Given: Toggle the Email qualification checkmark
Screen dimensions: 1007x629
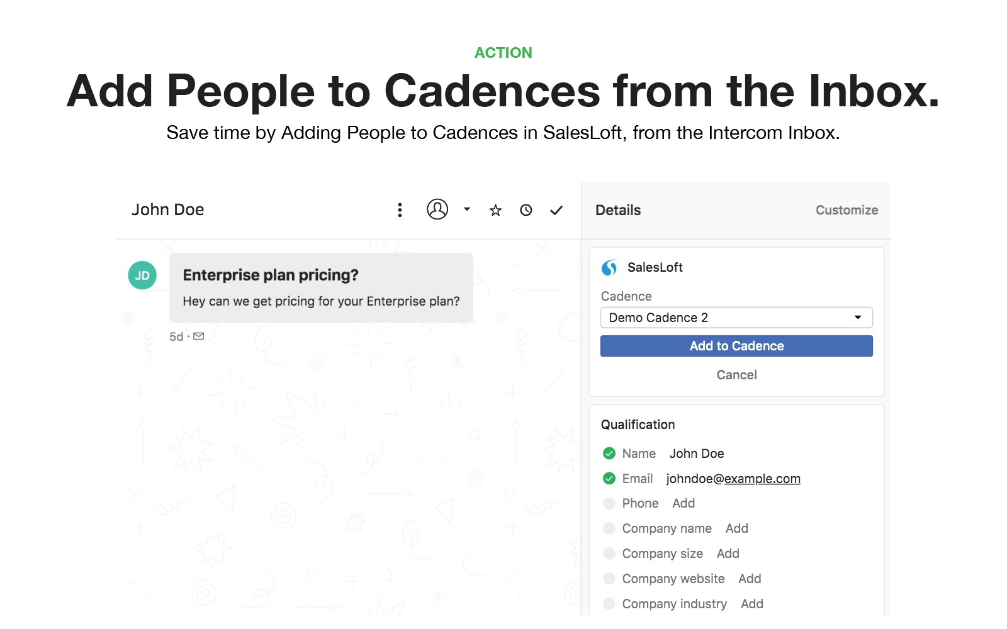Looking at the screenshot, I should [x=609, y=479].
